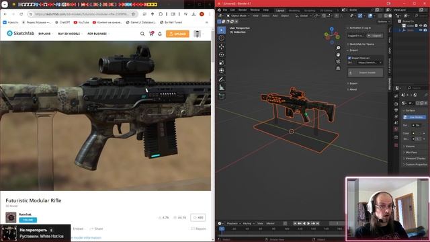Click the browser address bar URL
This screenshot has width=430, height=242.
81,14
